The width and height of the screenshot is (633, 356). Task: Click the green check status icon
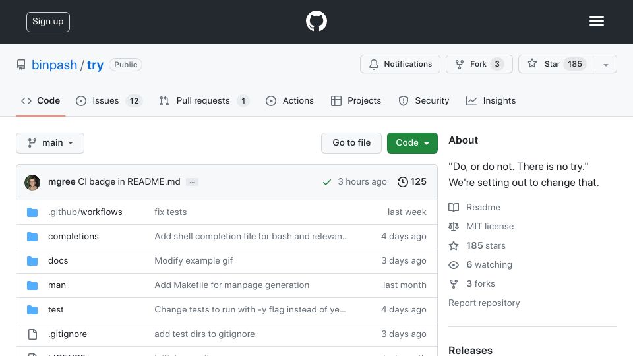(327, 182)
